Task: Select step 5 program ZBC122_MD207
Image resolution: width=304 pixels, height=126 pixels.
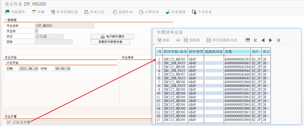Action: tap(174, 74)
